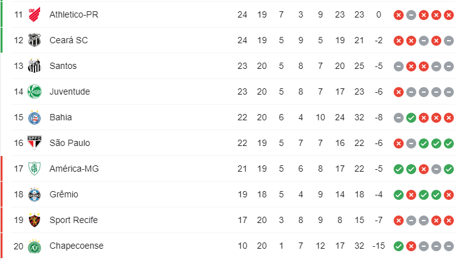Open the Athletico-PR team link
The image size is (462, 260).
tap(74, 14)
